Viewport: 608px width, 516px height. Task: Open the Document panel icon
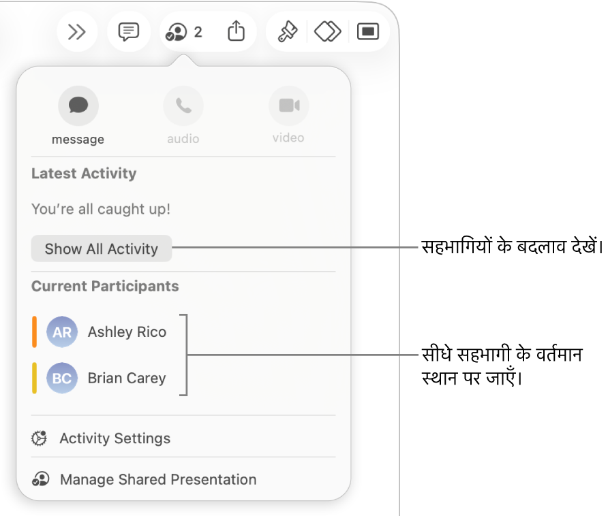pos(368,31)
